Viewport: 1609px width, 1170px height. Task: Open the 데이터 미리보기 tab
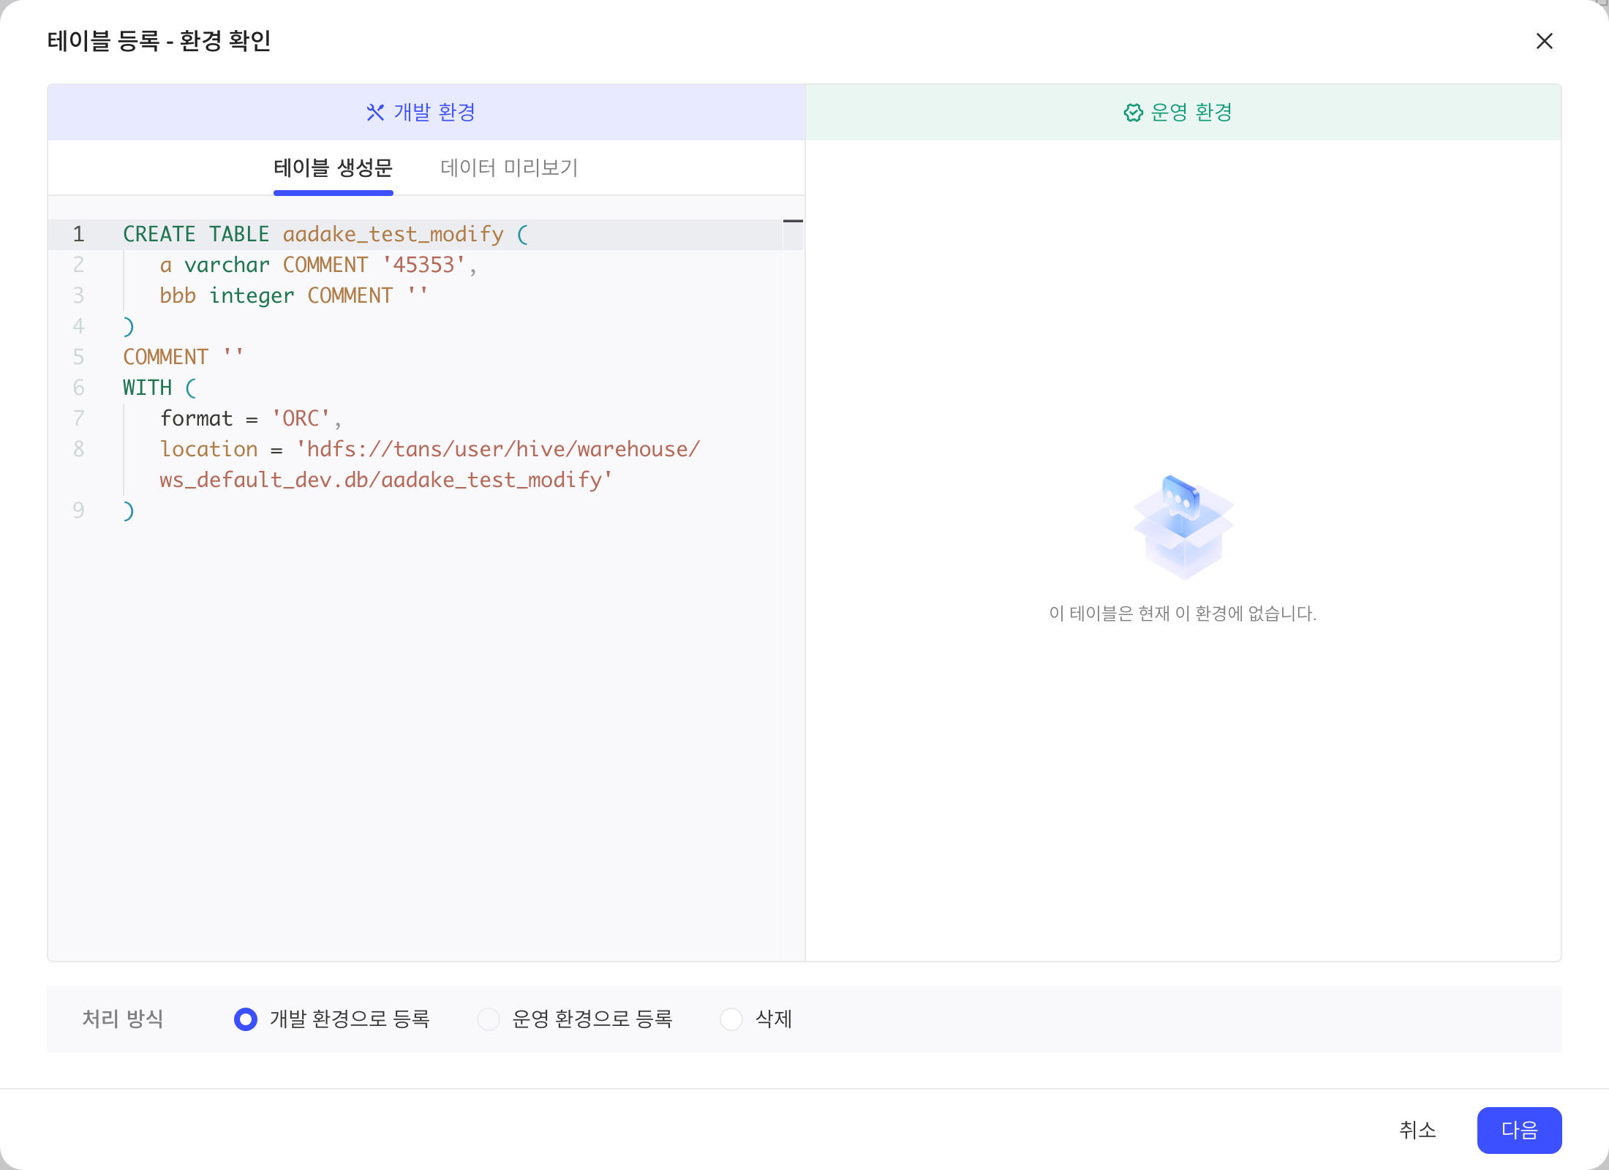pos(509,168)
